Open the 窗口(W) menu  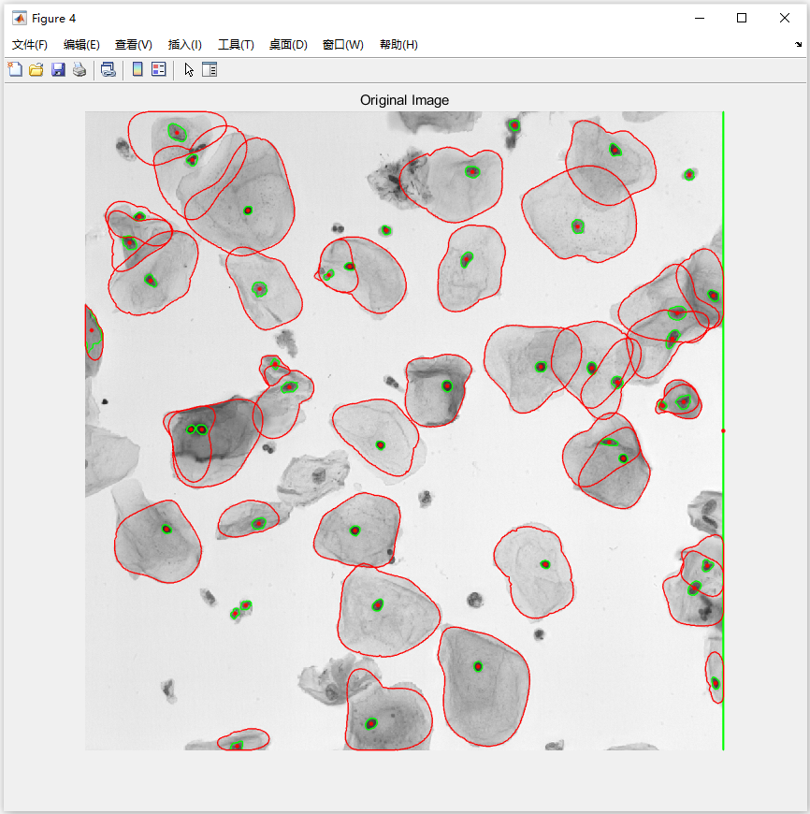point(342,45)
